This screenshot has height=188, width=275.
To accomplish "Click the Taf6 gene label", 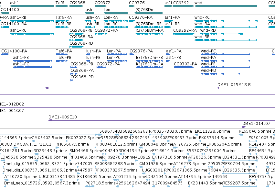I will pos(60,3).
